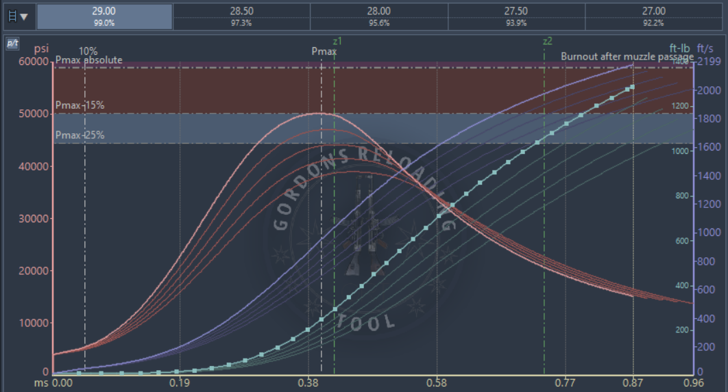
Task: Select the Pmax -15% threshold label
Action: tap(80, 106)
